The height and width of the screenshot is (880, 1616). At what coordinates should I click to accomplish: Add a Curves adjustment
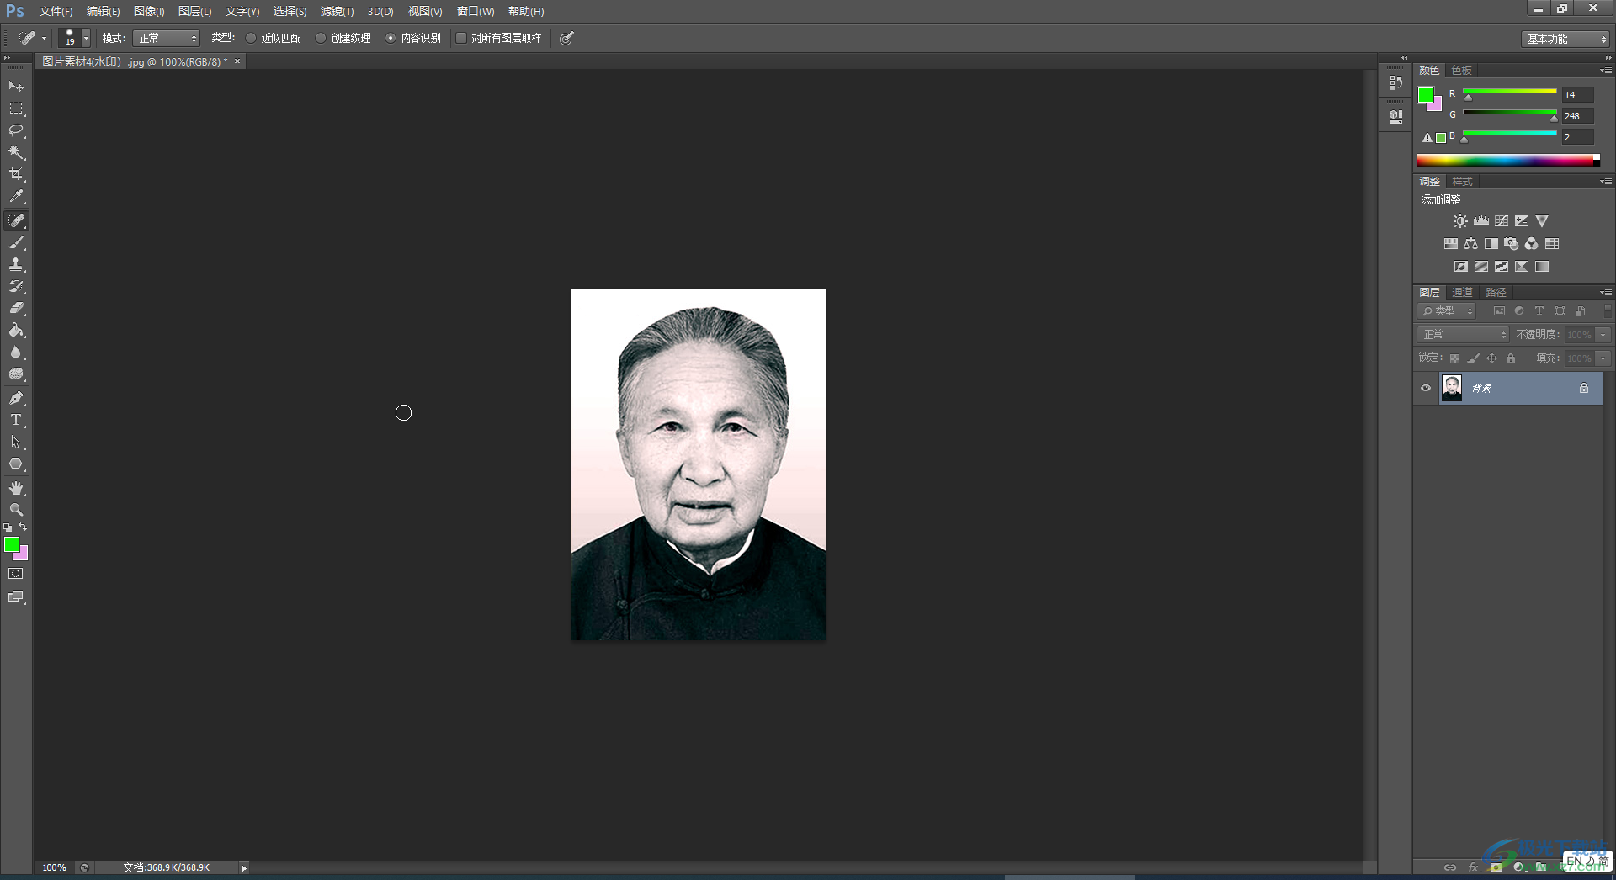(x=1502, y=221)
